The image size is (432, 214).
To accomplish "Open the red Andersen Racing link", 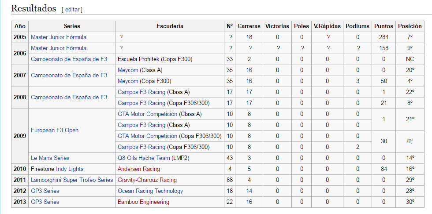I will (x=139, y=169).
